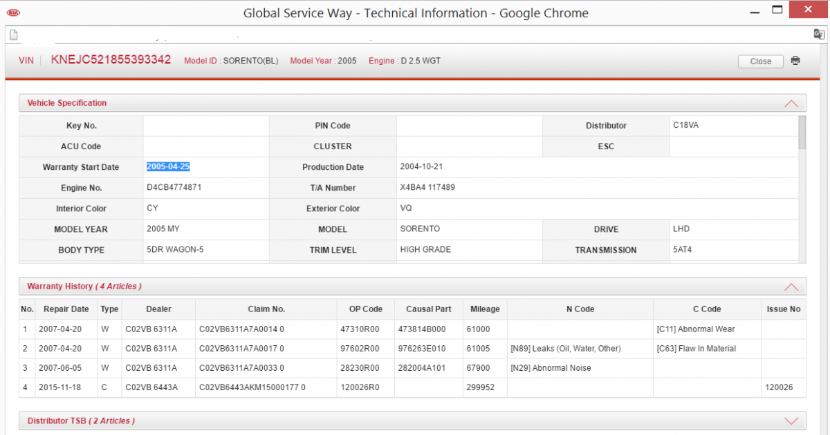This screenshot has width=830, height=435.
Task: Collapse the Warranty History section
Action: pyautogui.click(x=791, y=287)
